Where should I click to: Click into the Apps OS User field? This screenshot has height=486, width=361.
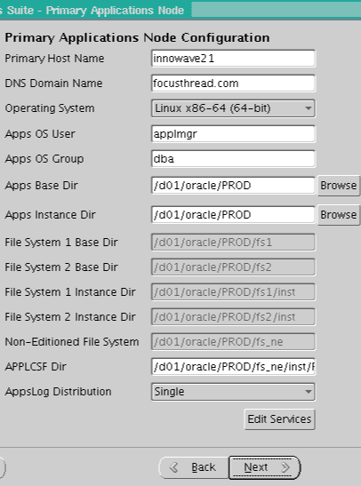233,134
